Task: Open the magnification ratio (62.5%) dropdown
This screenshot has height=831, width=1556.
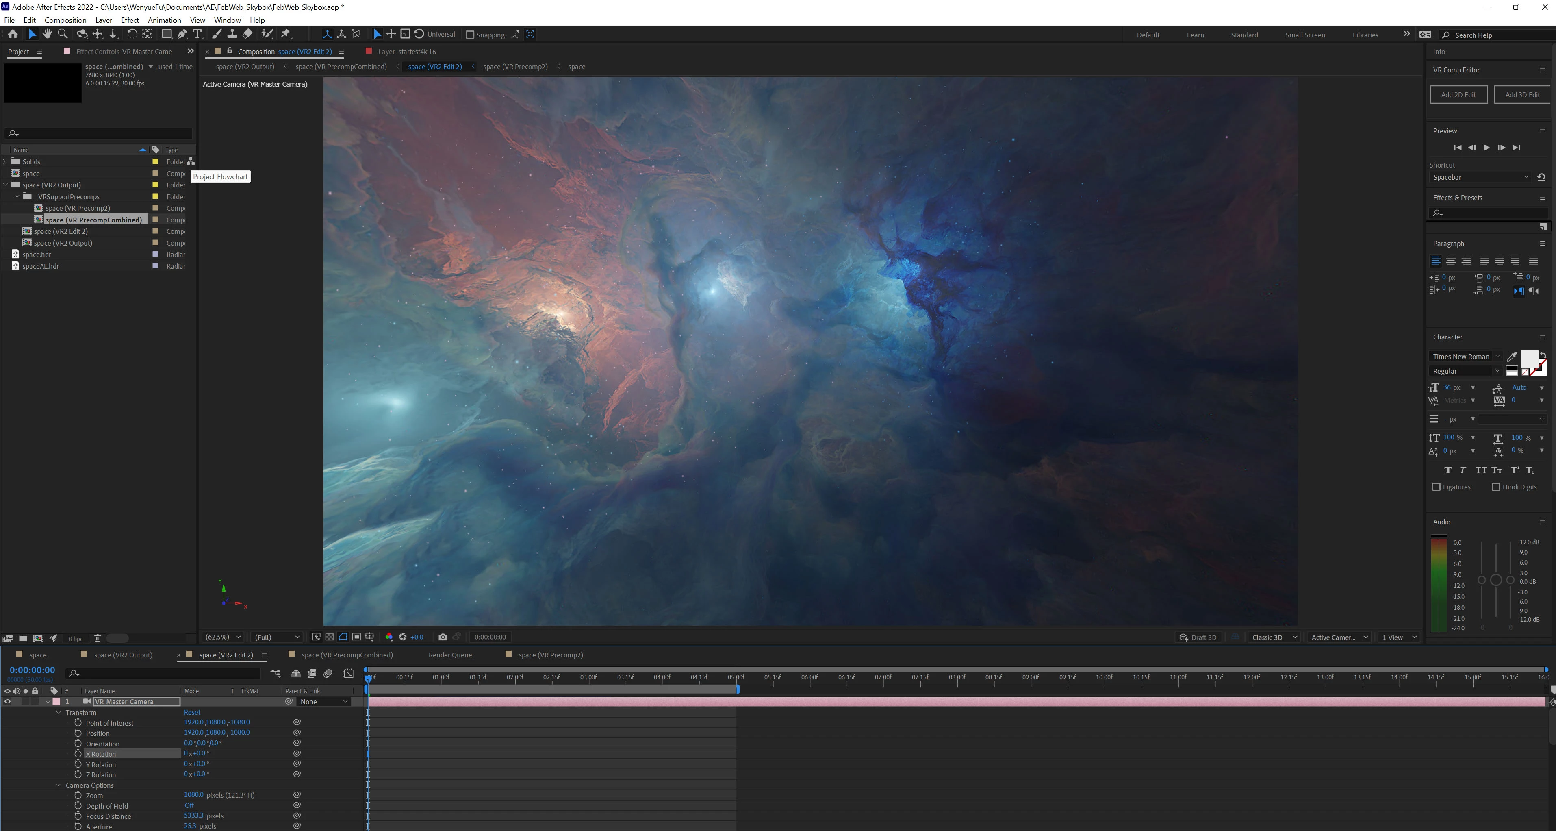Action: point(223,637)
